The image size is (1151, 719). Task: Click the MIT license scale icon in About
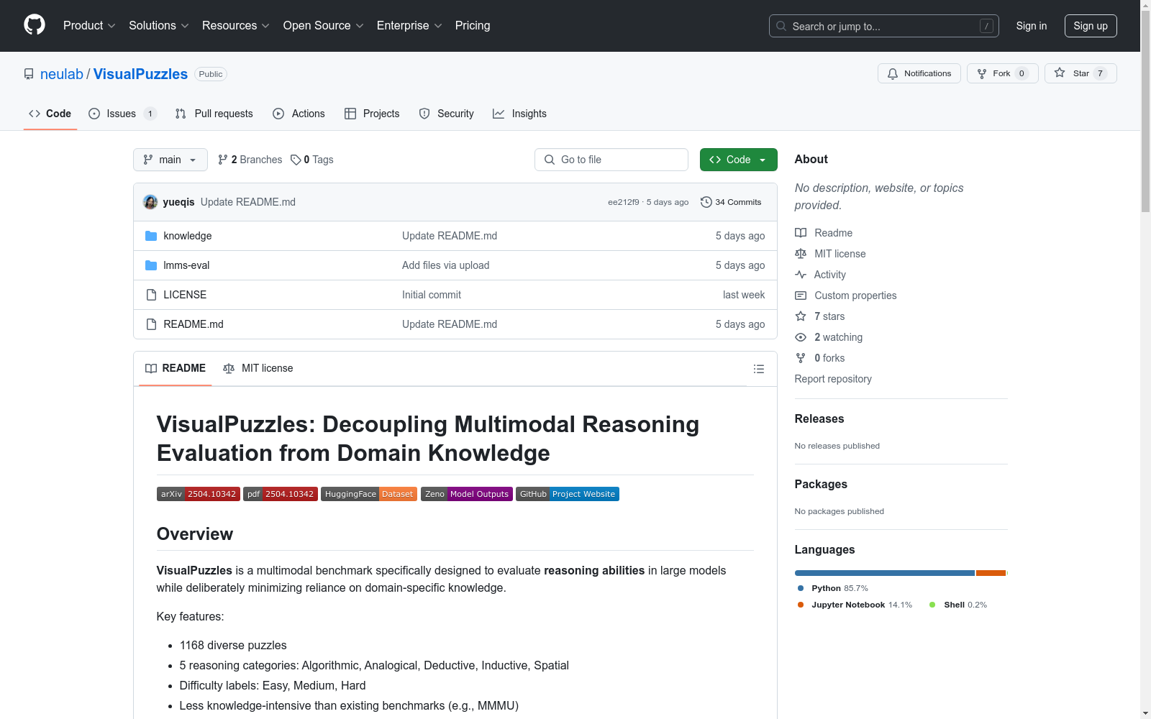click(801, 254)
